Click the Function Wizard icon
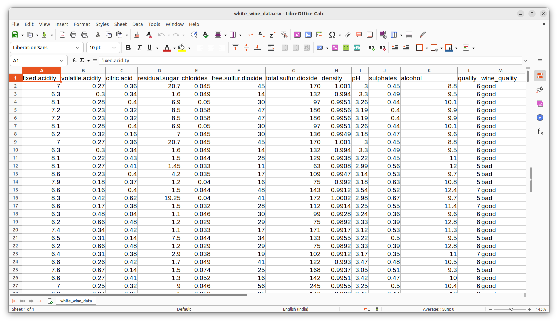 click(75, 61)
